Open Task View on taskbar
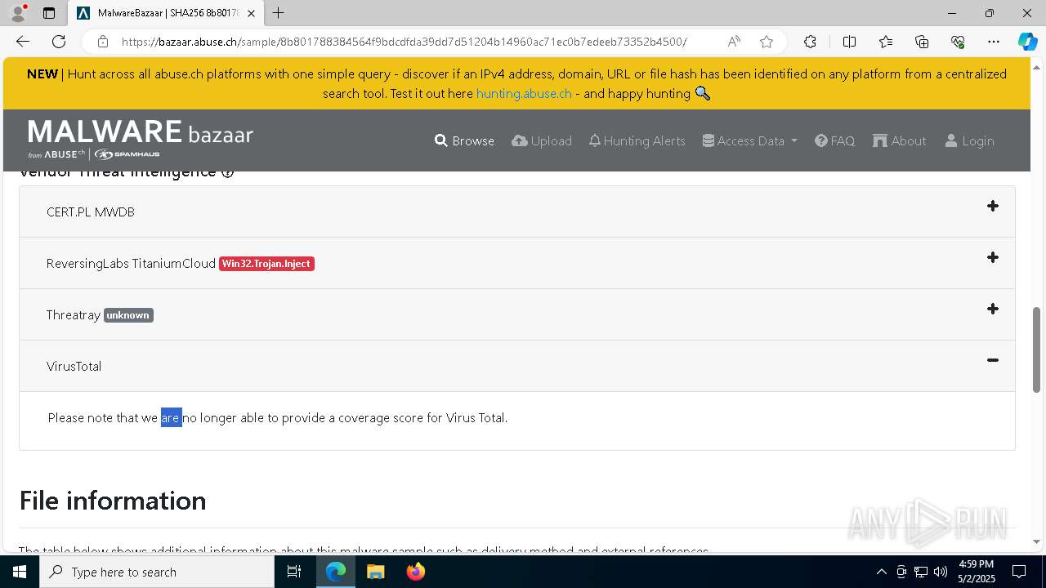Screen dimensions: 1046x588 294,572
